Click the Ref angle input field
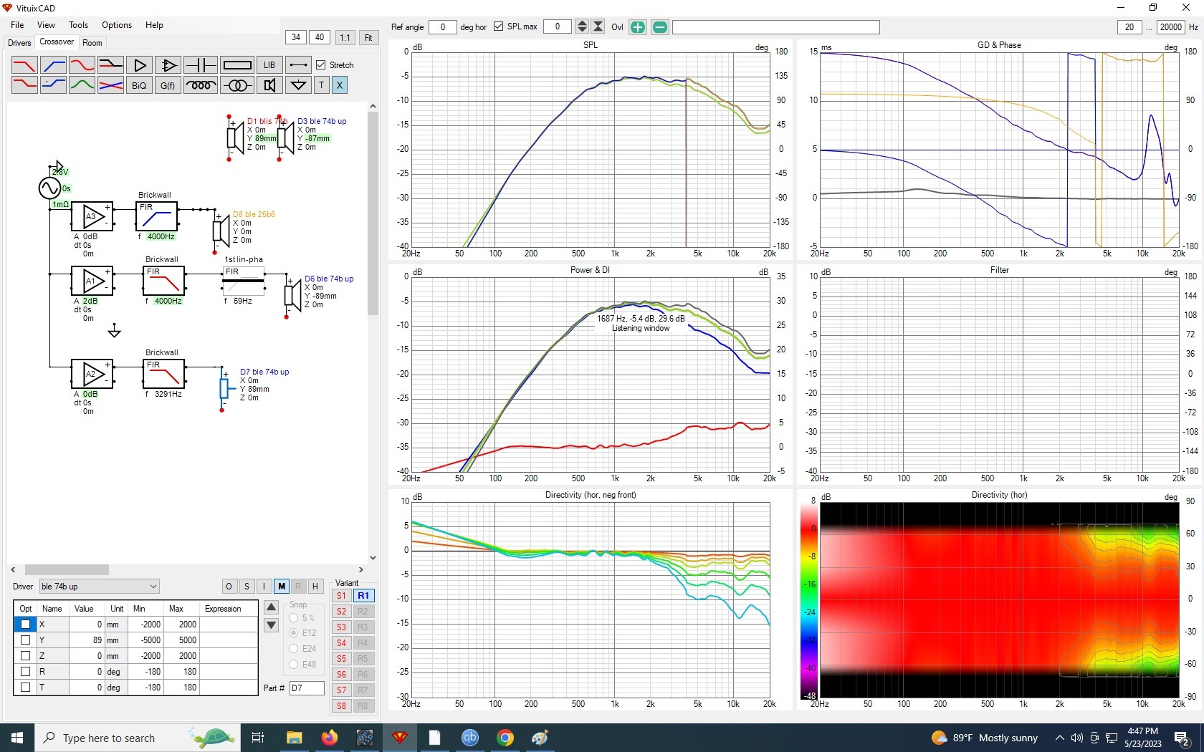Viewport: 1204px width, 752px height. pos(443,27)
